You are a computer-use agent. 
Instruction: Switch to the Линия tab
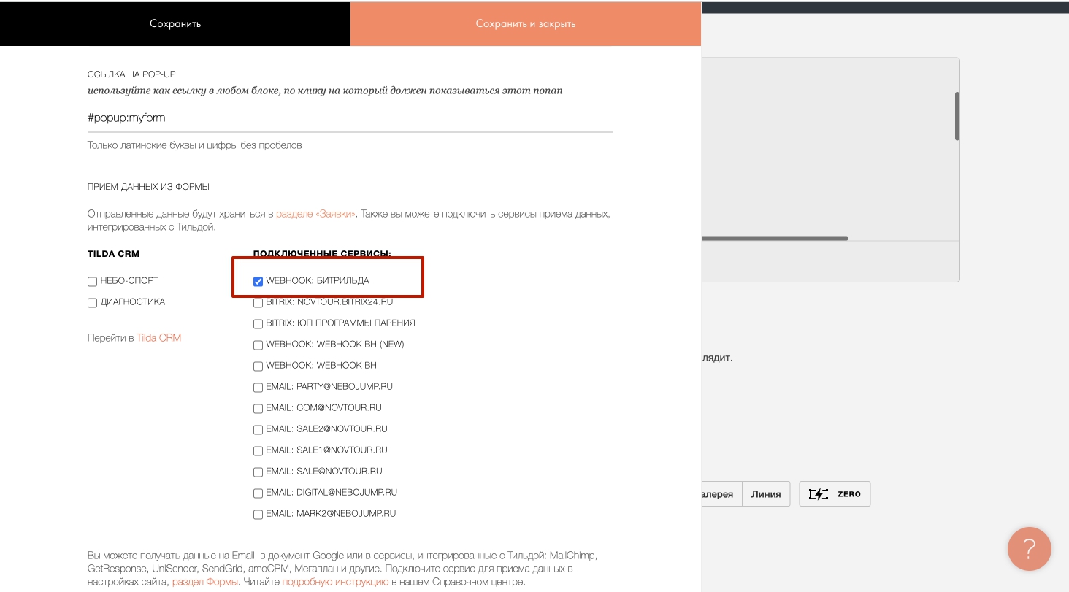(765, 494)
